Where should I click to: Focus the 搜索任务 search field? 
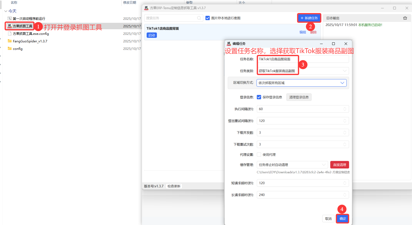[173, 18]
